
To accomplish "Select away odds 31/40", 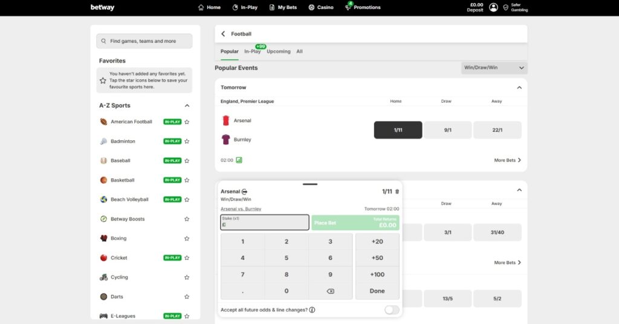I will point(497,233).
